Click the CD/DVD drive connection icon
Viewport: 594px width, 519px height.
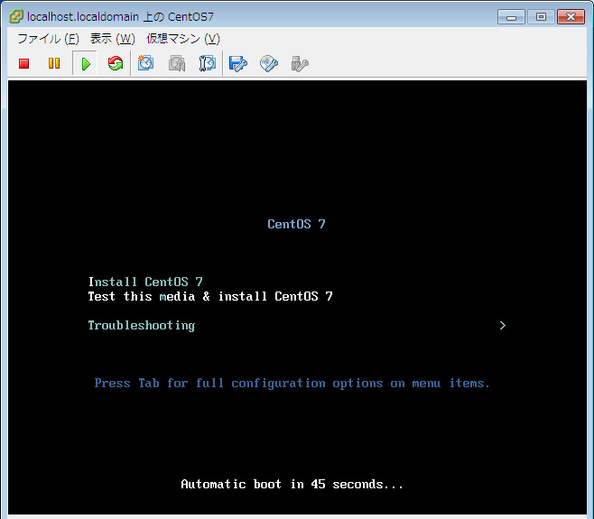269,64
